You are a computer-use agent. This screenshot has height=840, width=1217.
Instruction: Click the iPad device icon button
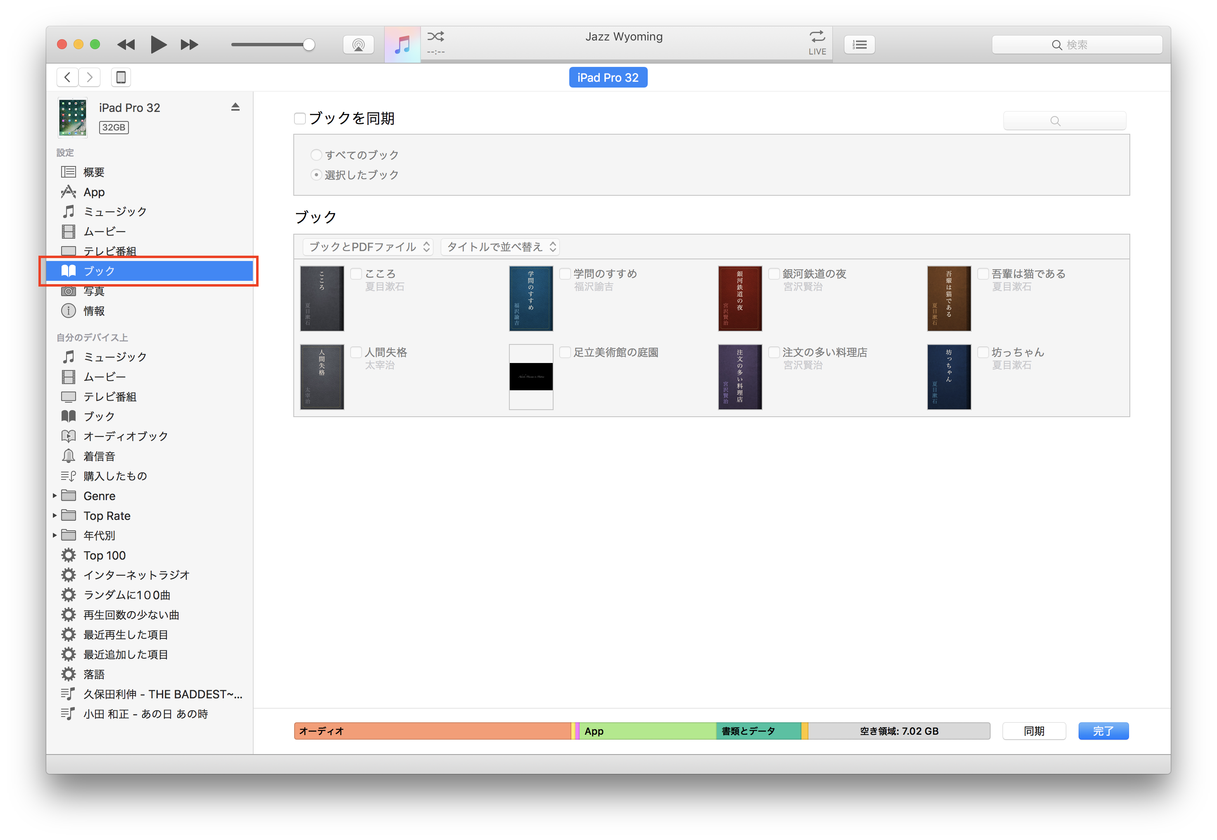coord(121,77)
